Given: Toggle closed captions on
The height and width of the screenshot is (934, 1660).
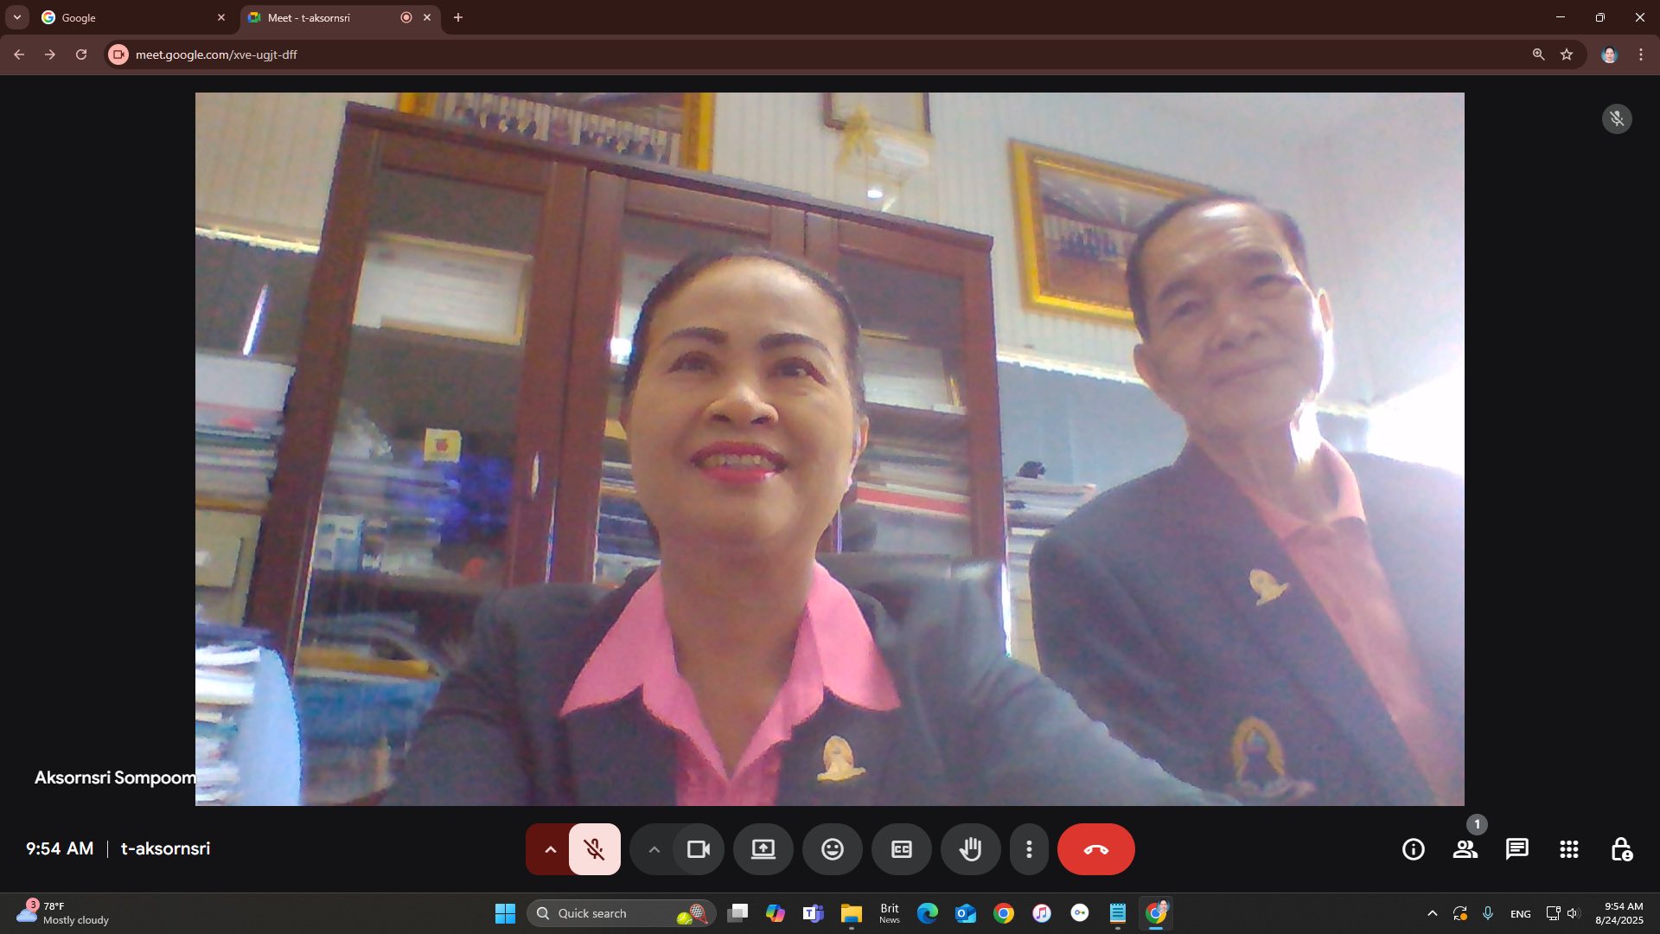Looking at the screenshot, I should coord(901,849).
